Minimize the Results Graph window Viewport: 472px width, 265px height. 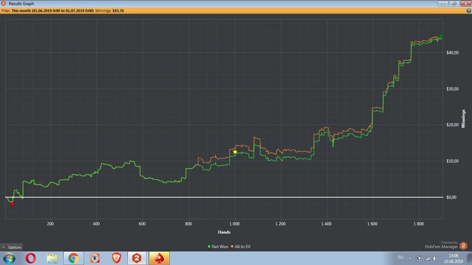(x=443, y=3)
